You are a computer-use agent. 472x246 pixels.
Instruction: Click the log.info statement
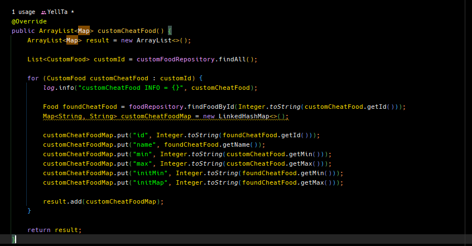click(x=150, y=88)
